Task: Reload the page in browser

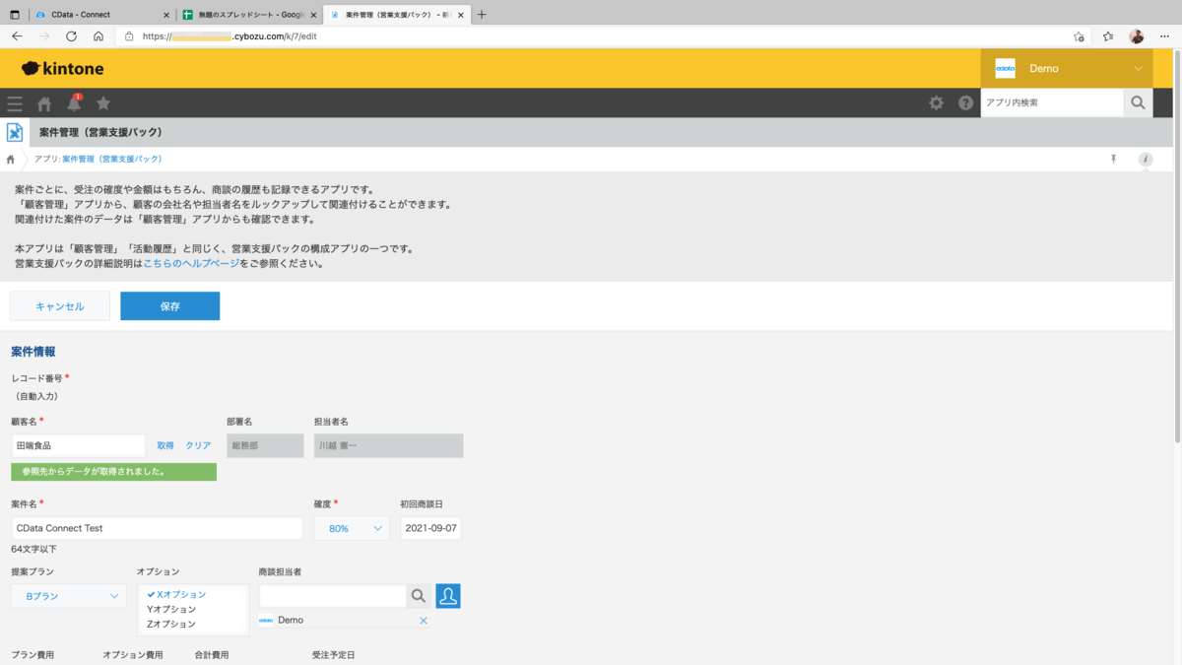Action: [71, 35]
